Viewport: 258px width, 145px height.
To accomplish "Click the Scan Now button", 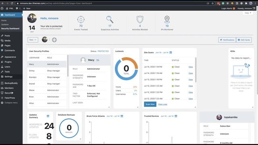I will click(x=150, y=104).
